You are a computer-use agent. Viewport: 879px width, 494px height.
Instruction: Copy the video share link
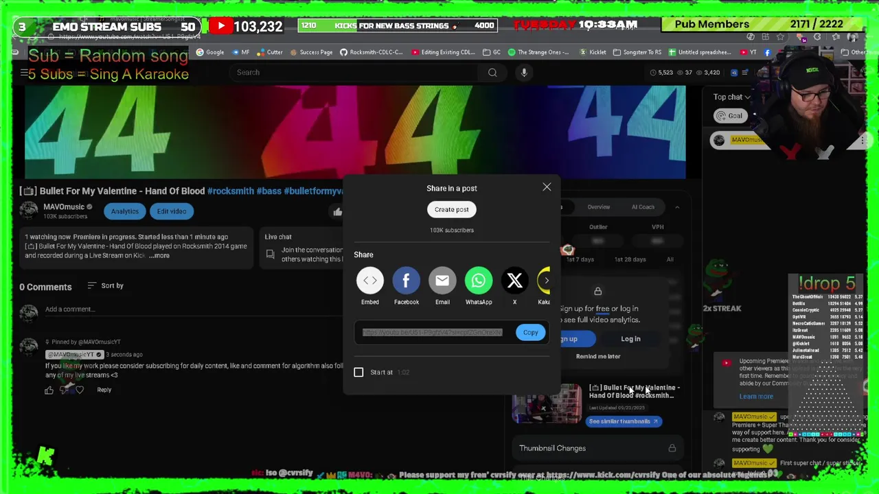pyautogui.click(x=530, y=332)
